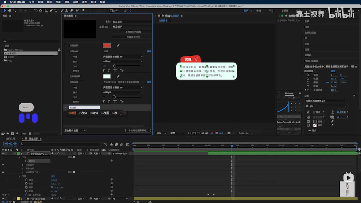Open the 文件 menu
Screen dimensions: 361x203
[x=31, y=2]
